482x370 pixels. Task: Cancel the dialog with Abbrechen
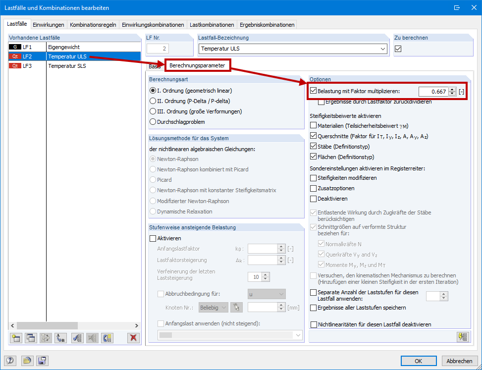[459, 361]
